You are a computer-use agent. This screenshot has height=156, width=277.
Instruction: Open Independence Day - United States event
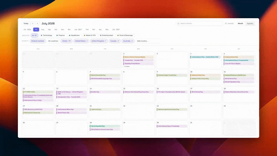pyautogui.click(x=205, y=57)
